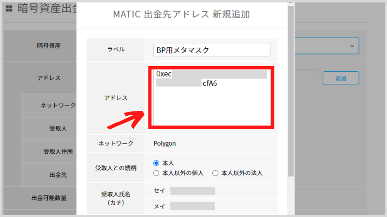Click the background ネットワーク row label
387x217 pixels.
[x=58, y=106]
